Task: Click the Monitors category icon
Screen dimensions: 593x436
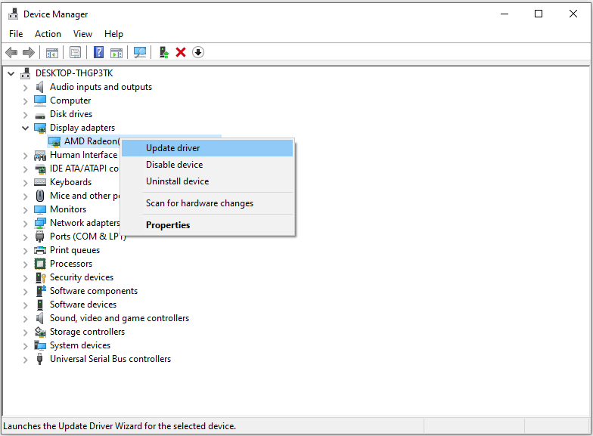Action: [x=39, y=209]
